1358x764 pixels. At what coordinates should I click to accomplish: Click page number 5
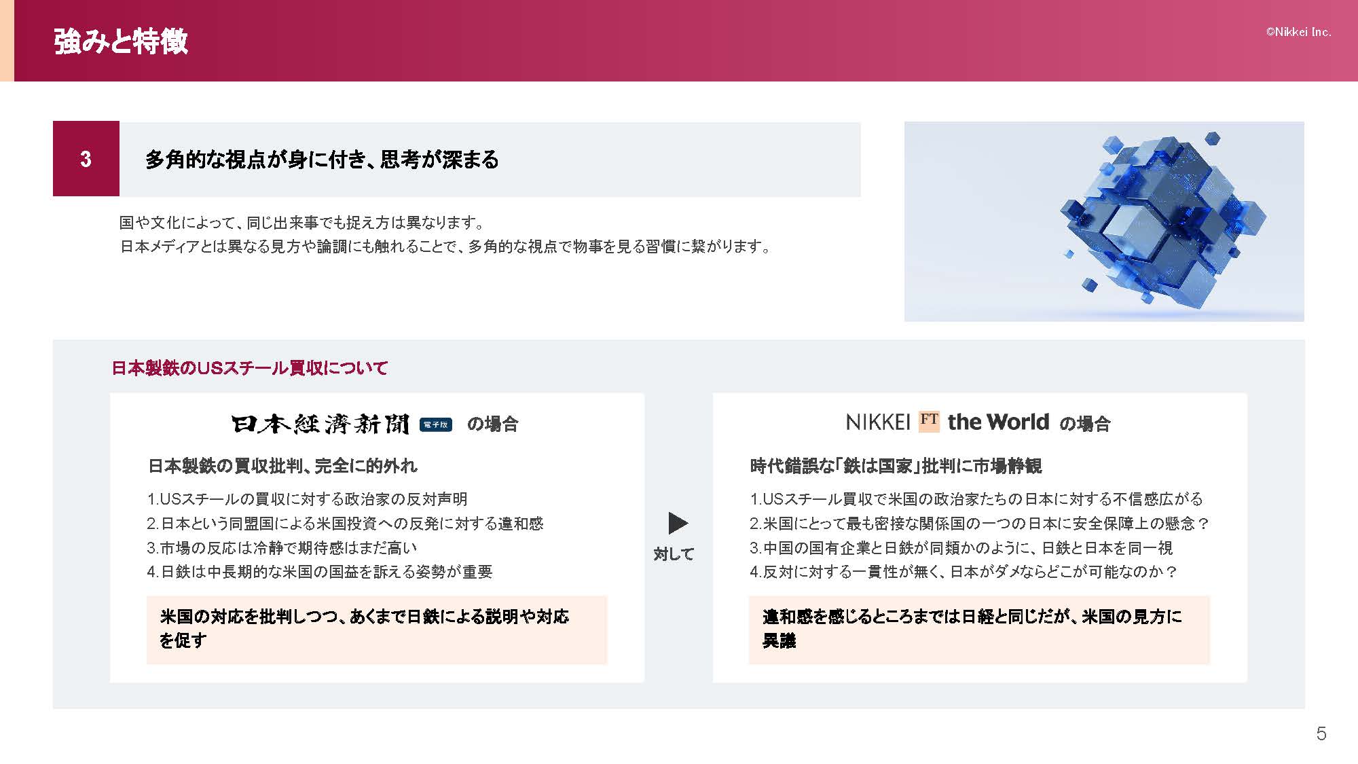tap(1321, 733)
